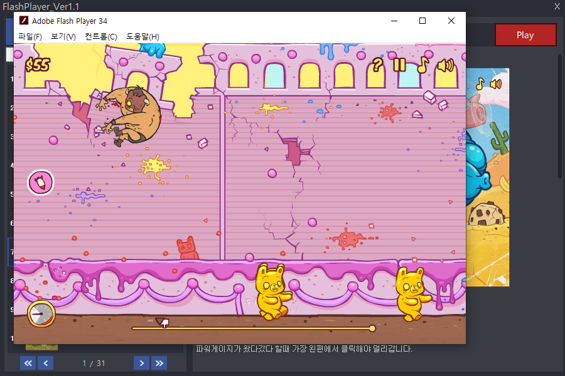Screen dimensions: 565x376
Task: Click the $55 money counter
Action: (x=38, y=65)
